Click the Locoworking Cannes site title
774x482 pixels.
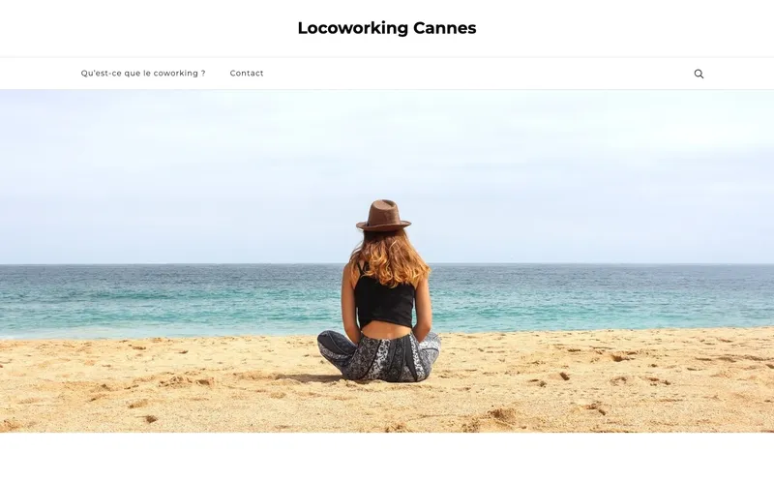387,28
